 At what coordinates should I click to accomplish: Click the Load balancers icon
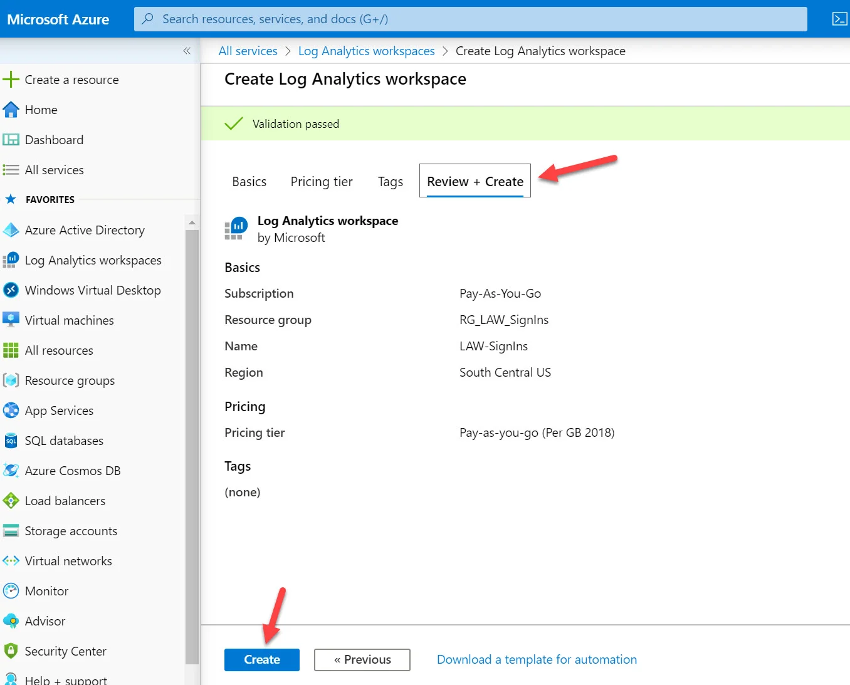(x=11, y=501)
